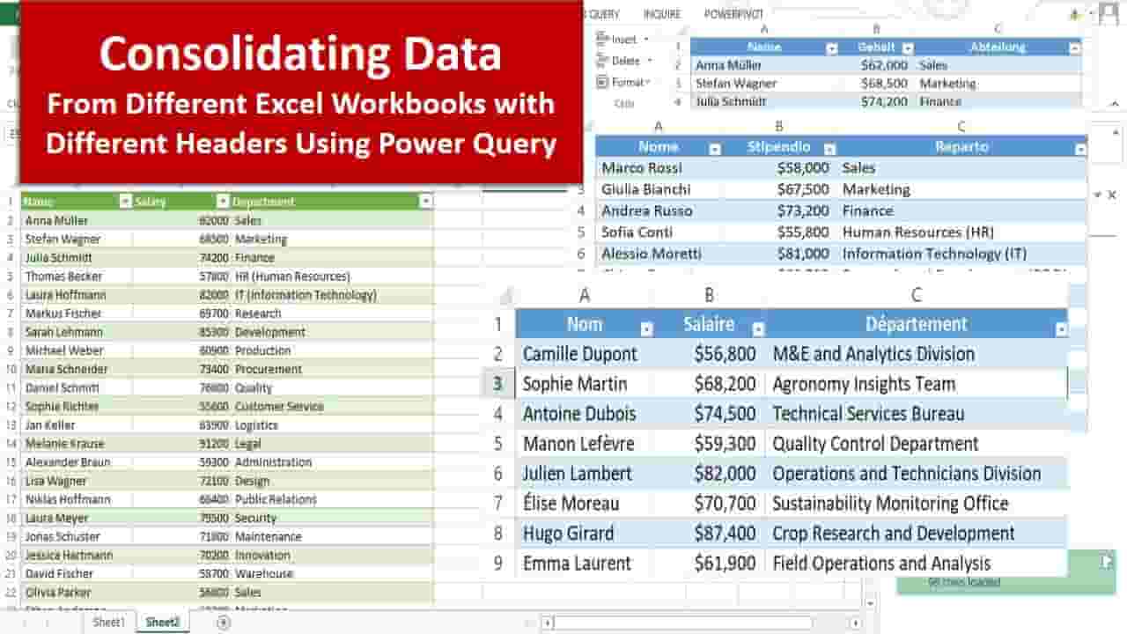This screenshot has width=1127, height=634.
Task: Click the horizontal scrollbar right arrow
Action: (855, 623)
